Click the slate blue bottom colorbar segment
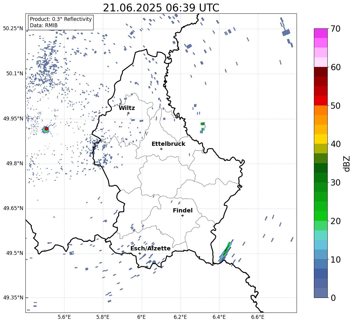 [321, 293]
